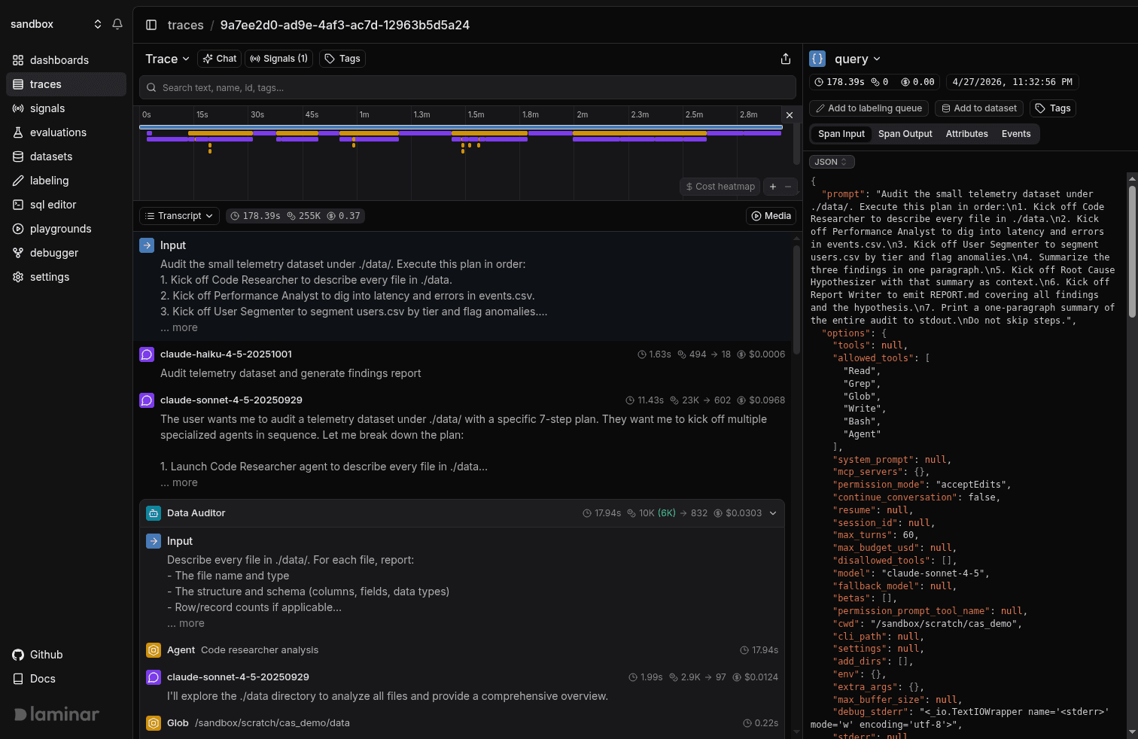Click the orange Glob tool icon
This screenshot has width=1138, height=739.
154,723
